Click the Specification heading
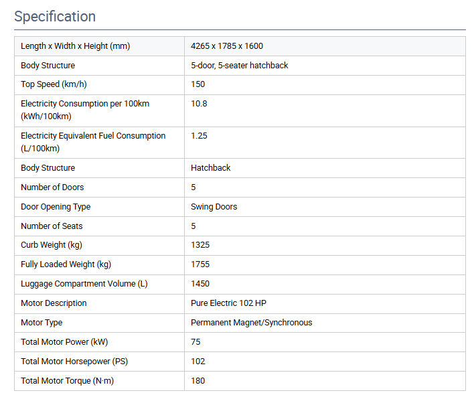The image size is (472, 395). (55, 17)
